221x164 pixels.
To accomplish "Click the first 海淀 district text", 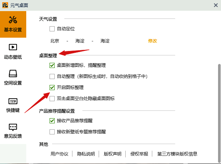I will click(x=80, y=41).
